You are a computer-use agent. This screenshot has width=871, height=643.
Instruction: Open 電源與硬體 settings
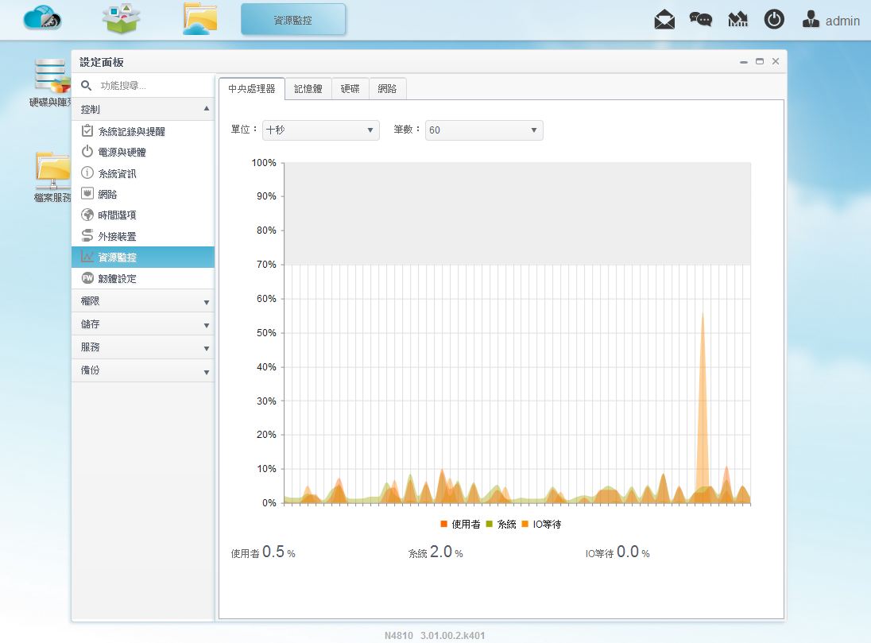point(143,153)
